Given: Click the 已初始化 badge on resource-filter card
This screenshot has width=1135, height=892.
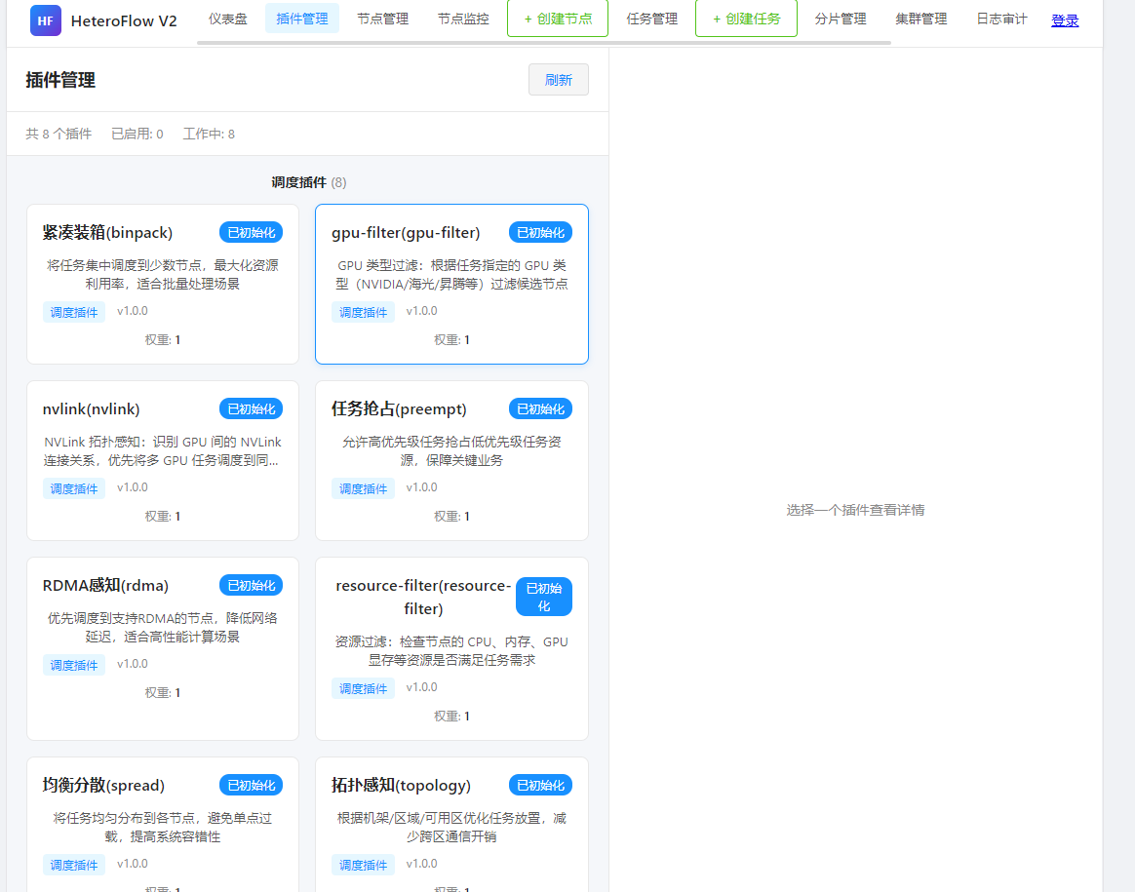Looking at the screenshot, I should (x=543, y=596).
